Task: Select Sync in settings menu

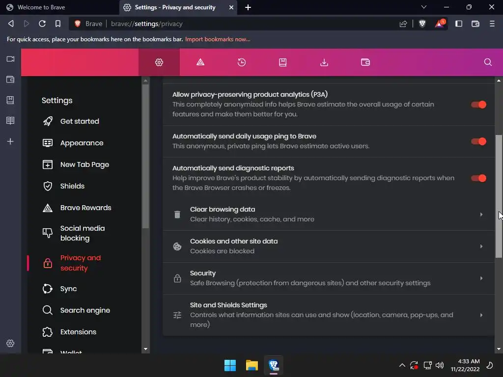Action: point(68,289)
